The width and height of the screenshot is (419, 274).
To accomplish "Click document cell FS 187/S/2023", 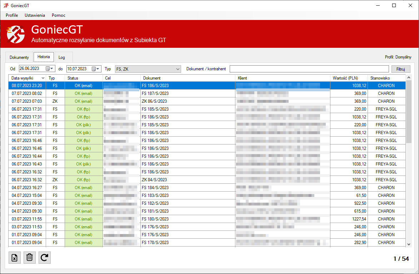I will pyautogui.click(x=188, y=93).
